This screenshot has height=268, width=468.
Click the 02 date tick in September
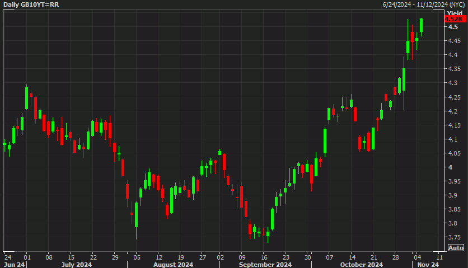point(220,257)
